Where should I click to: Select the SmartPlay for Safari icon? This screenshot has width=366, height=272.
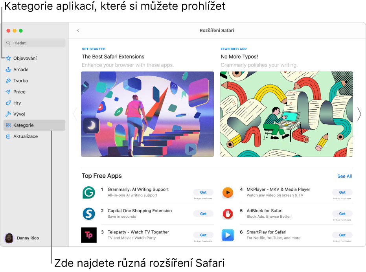[228, 235]
